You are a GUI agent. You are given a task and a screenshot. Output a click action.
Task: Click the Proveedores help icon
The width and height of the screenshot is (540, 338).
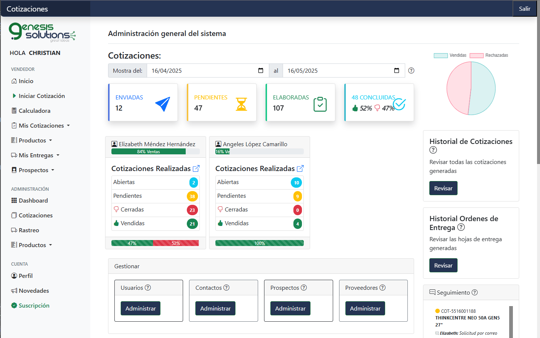383,288
